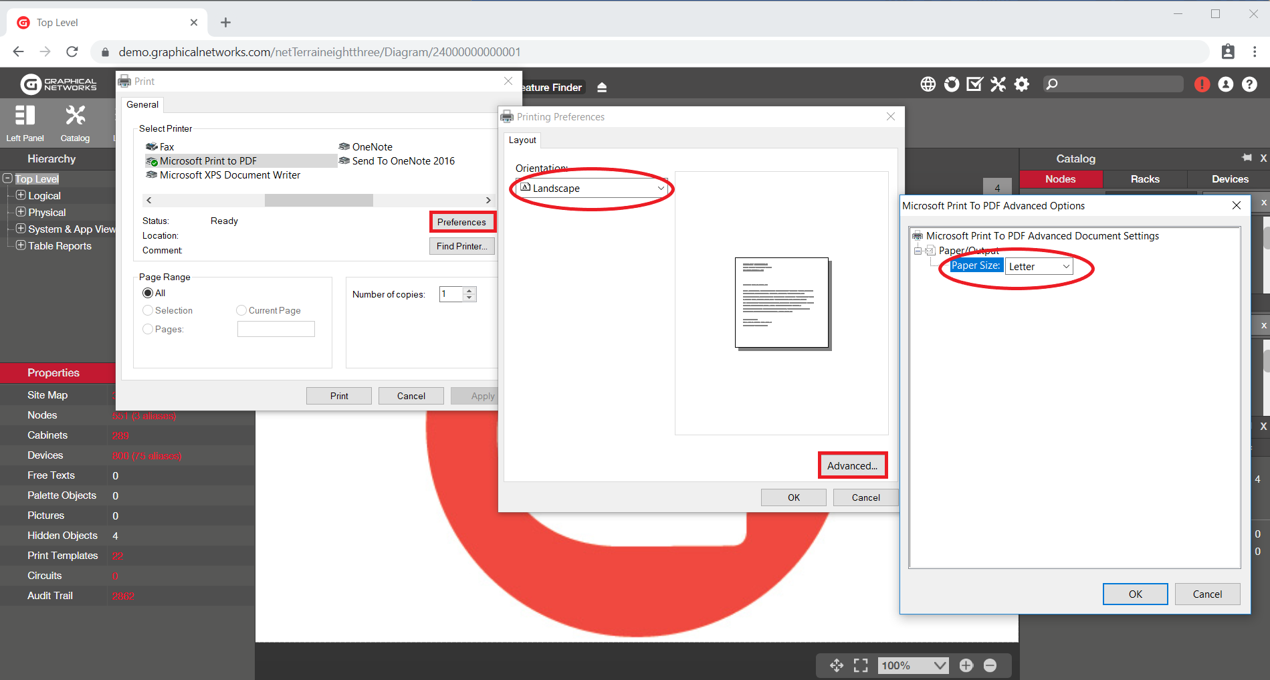
Task: Open the Paper Size Letter dropdown
Action: tap(1039, 266)
